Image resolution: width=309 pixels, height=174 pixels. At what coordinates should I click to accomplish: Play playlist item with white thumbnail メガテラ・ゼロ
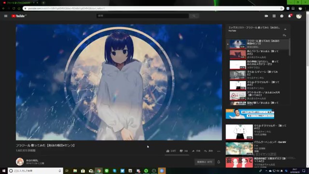pos(258,64)
